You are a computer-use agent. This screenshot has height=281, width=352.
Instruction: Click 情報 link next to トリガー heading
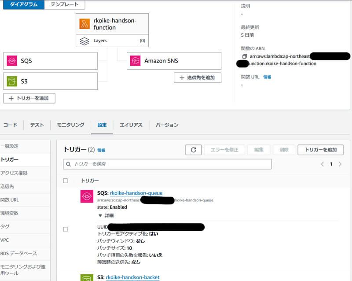[101, 150]
